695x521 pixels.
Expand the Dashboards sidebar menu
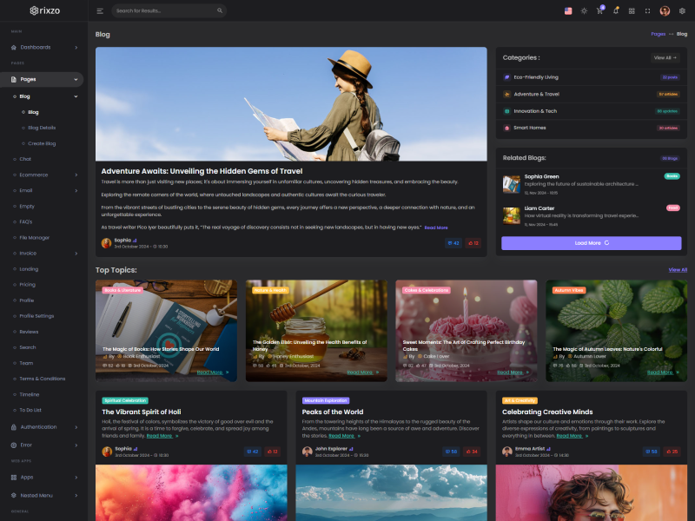tap(43, 47)
